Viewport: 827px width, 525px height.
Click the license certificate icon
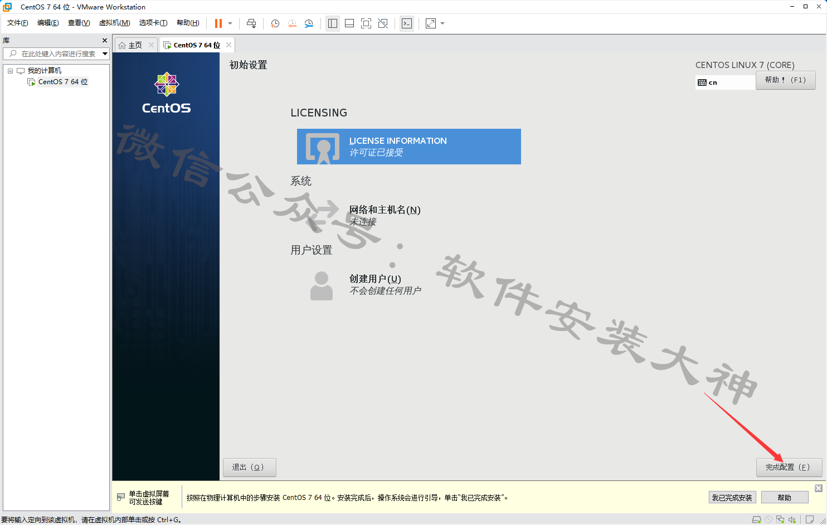tap(323, 148)
